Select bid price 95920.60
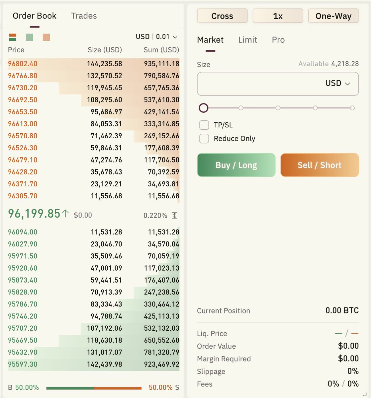371x398 pixels. click(x=23, y=268)
